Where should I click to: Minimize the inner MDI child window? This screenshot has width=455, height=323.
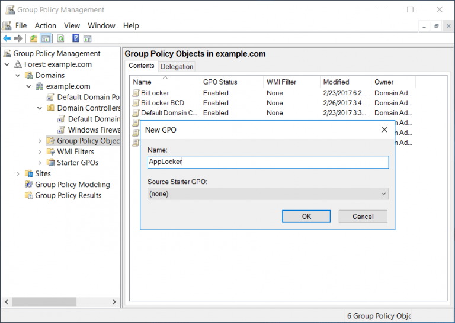424,26
